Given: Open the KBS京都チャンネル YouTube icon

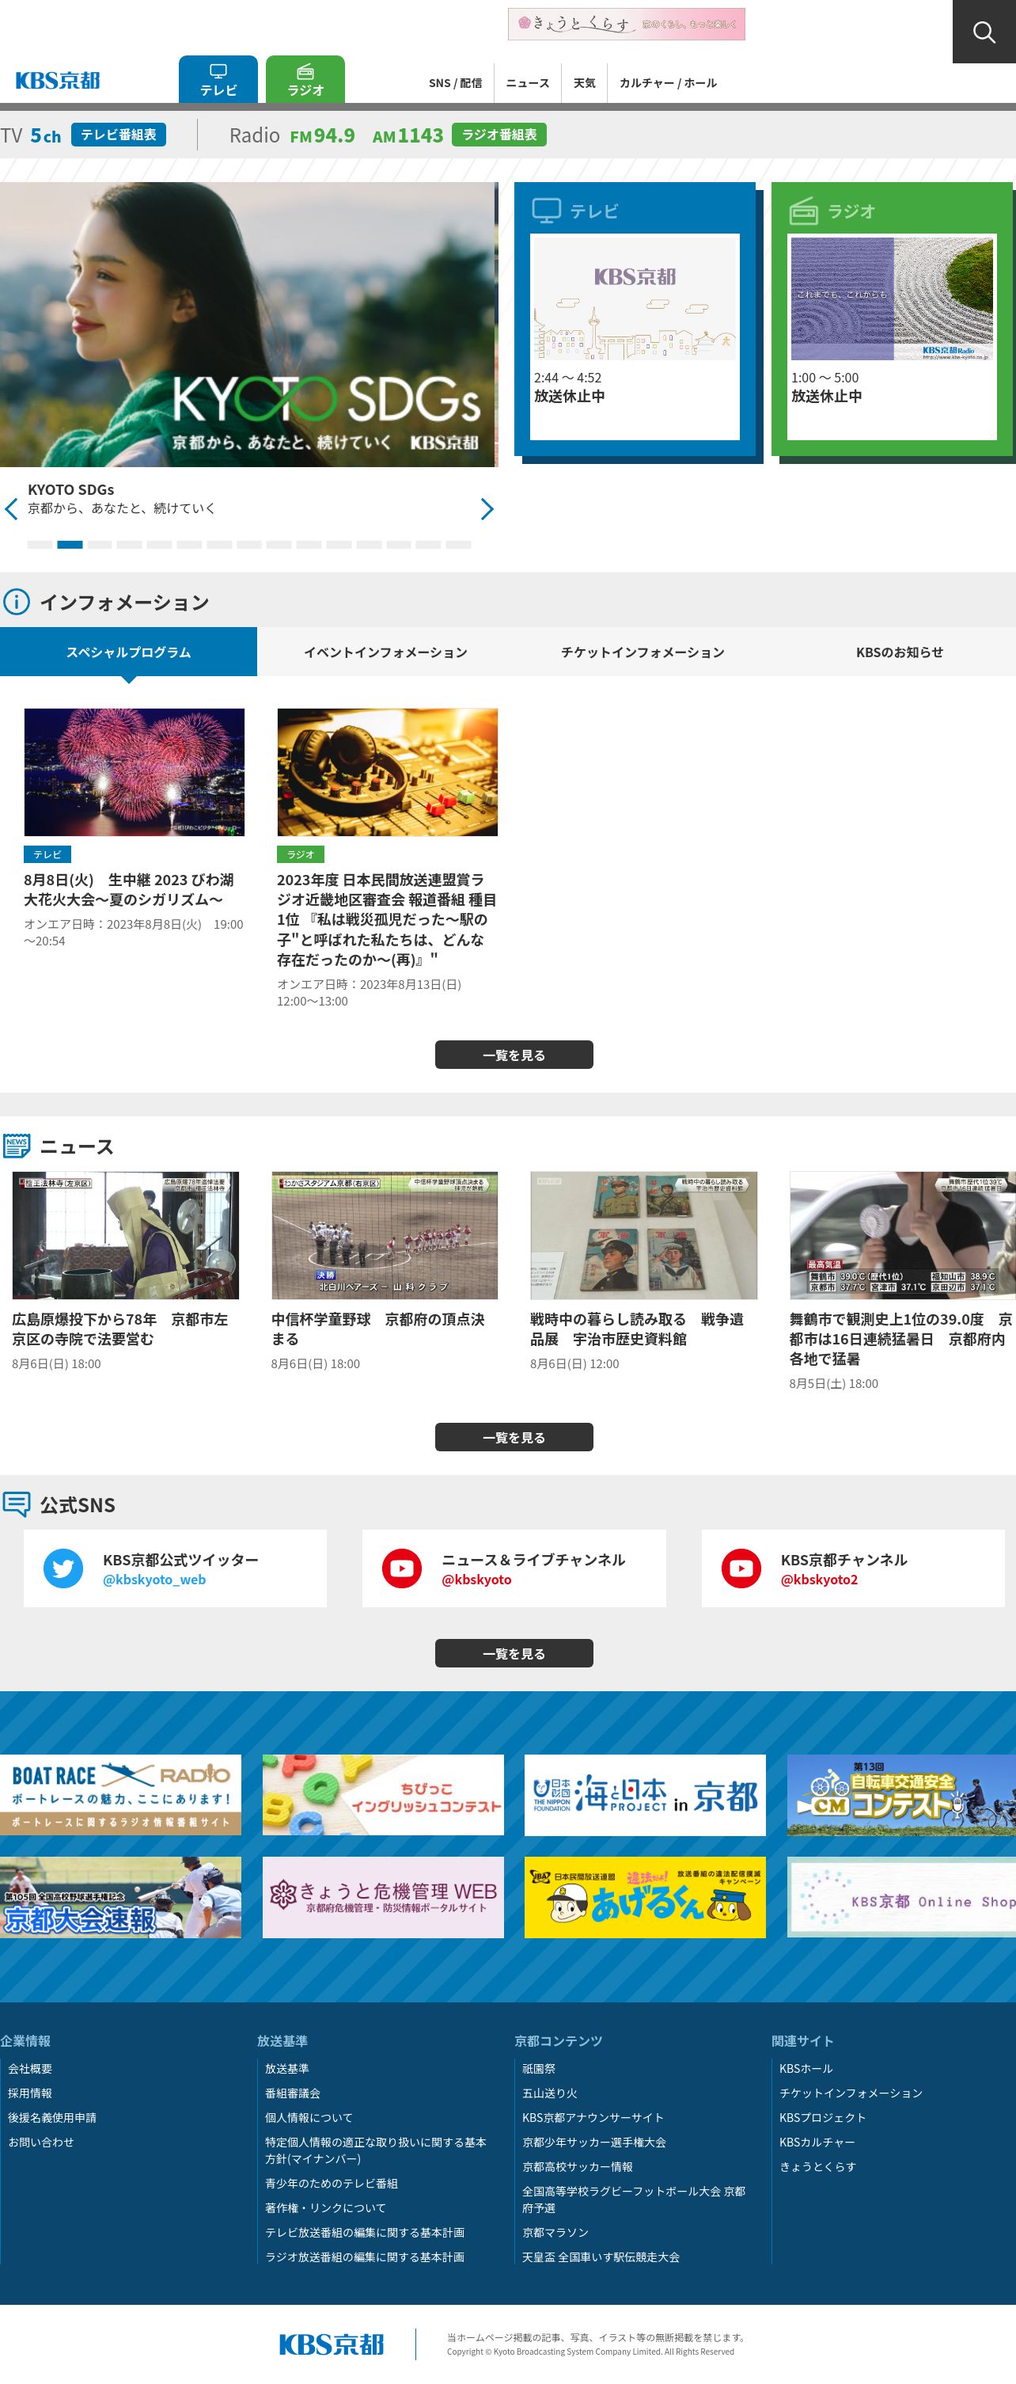Looking at the screenshot, I should pyautogui.click(x=741, y=1568).
